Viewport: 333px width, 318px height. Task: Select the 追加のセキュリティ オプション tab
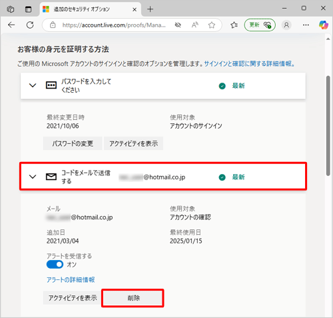click(90, 9)
